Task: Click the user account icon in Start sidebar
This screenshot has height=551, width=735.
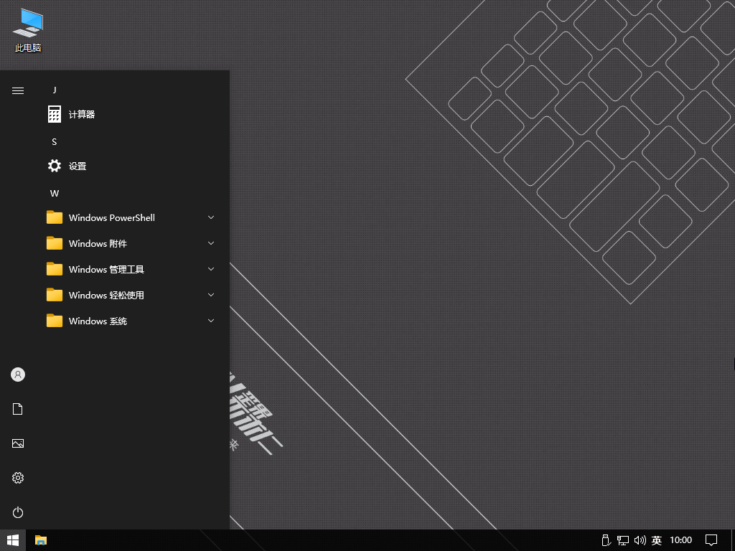Action: pyautogui.click(x=17, y=374)
